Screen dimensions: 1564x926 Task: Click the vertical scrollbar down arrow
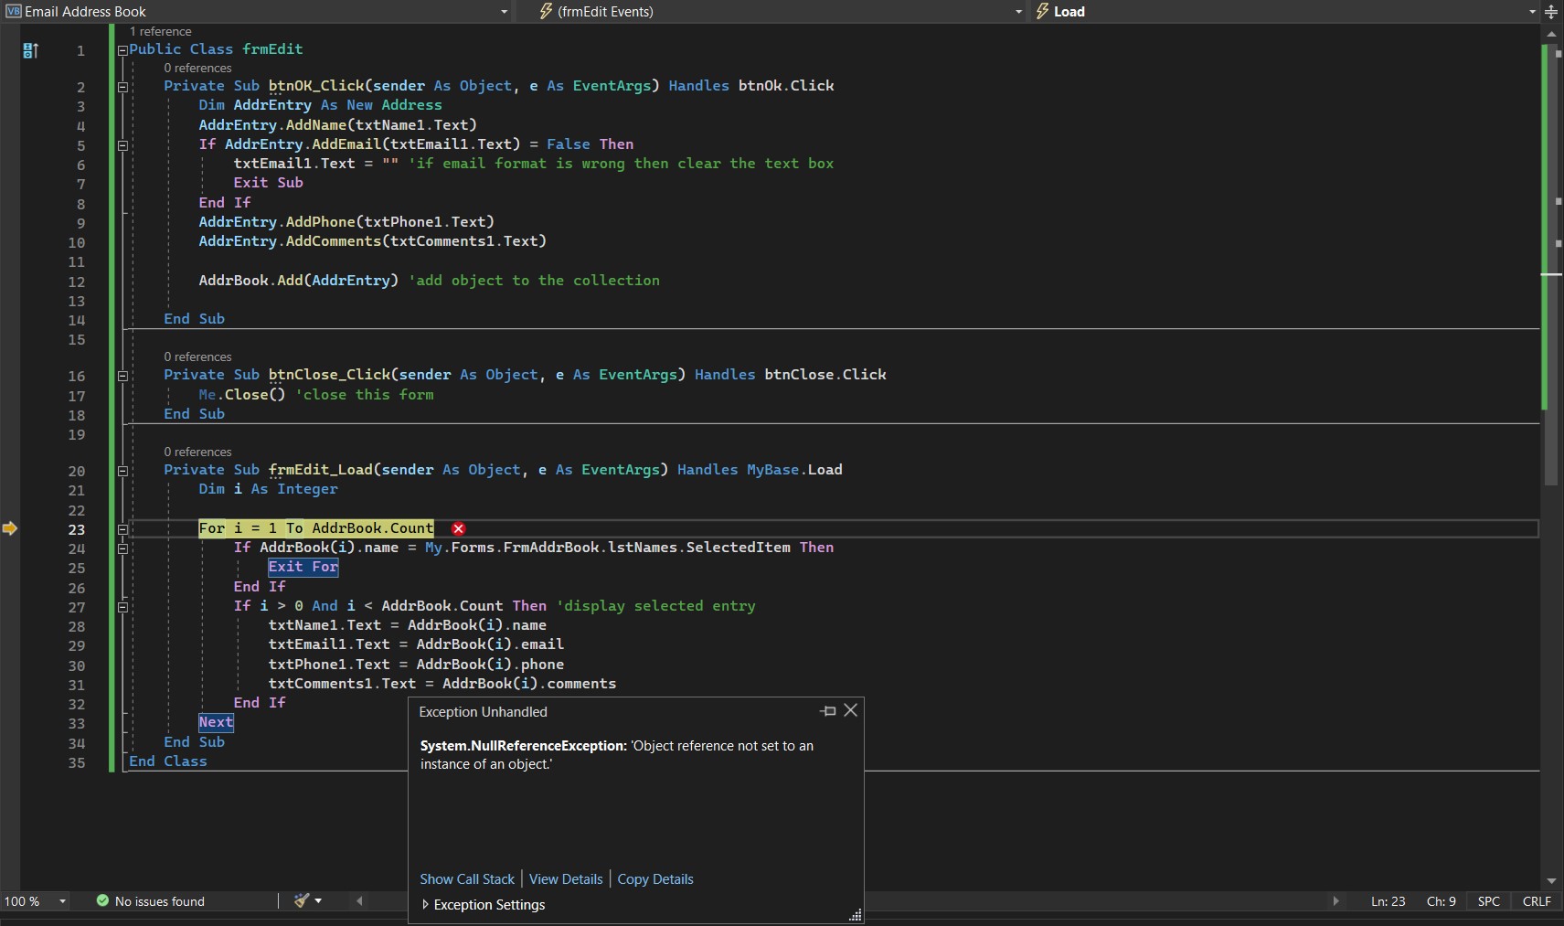pyautogui.click(x=1551, y=881)
